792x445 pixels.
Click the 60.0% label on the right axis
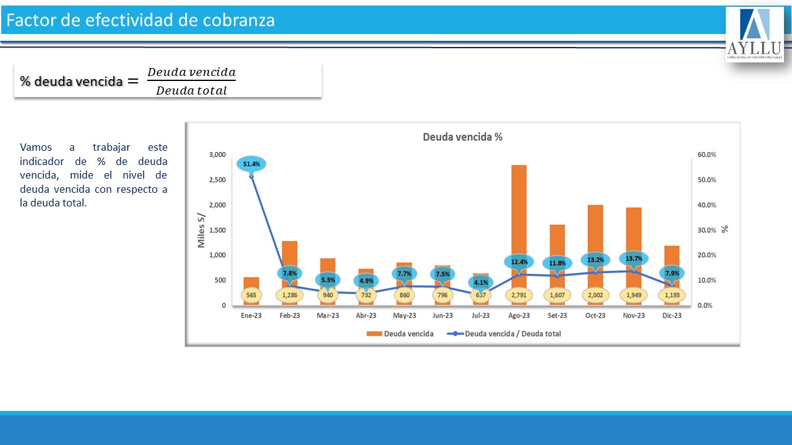click(x=706, y=155)
